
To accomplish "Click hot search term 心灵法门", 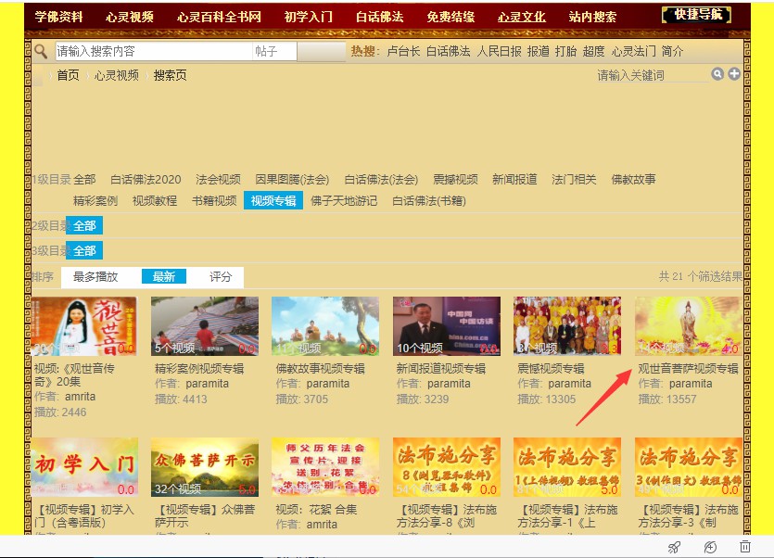I will click(634, 51).
